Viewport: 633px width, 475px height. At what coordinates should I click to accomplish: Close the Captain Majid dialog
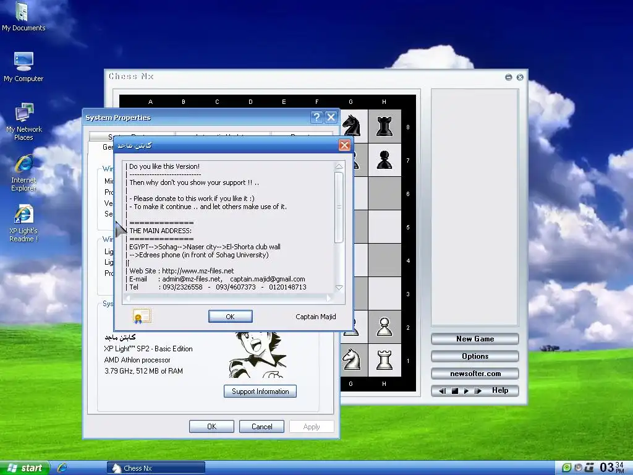pos(344,145)
